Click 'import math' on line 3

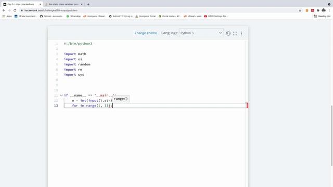click(75, 54)
